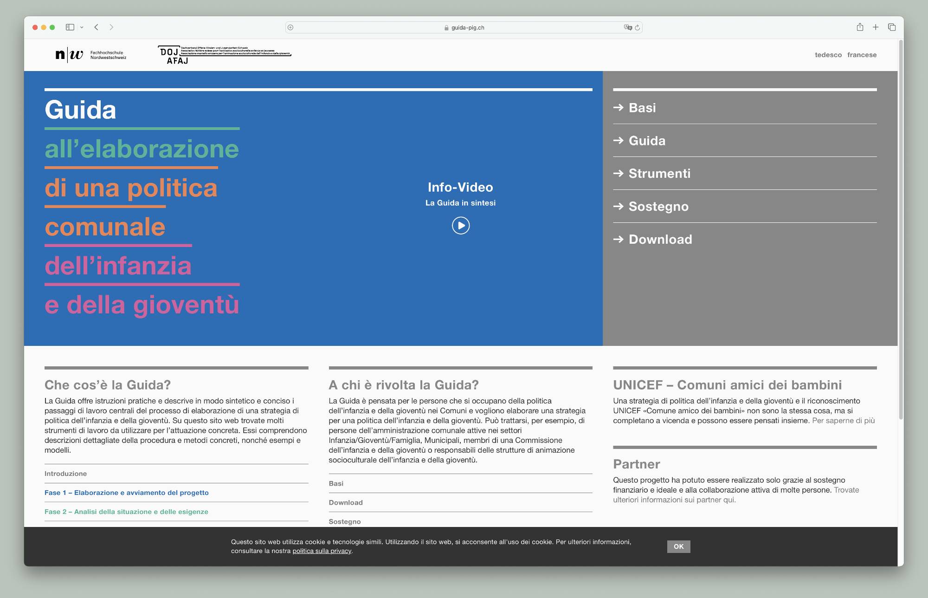Viewport: 928px width, 598px height.
Task: Switch language to tedesco
Action: (828, 55)
